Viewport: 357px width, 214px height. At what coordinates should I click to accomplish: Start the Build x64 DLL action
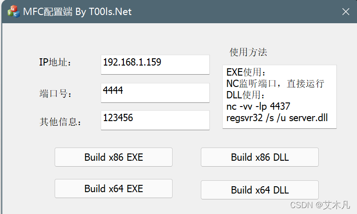tap(260, 190)
